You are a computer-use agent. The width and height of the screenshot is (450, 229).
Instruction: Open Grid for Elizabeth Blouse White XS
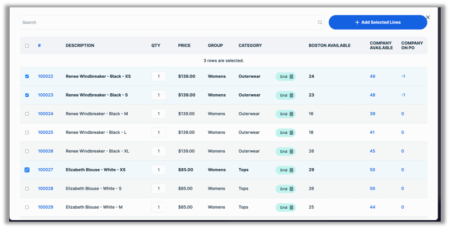tap(285, 170)
